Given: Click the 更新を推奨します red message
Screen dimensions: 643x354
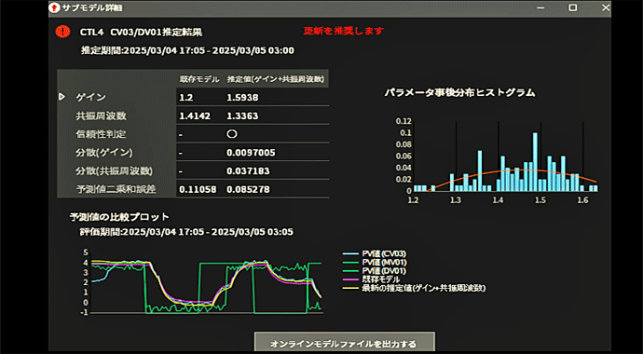Looking at the screenshot, I should (343, 31).
